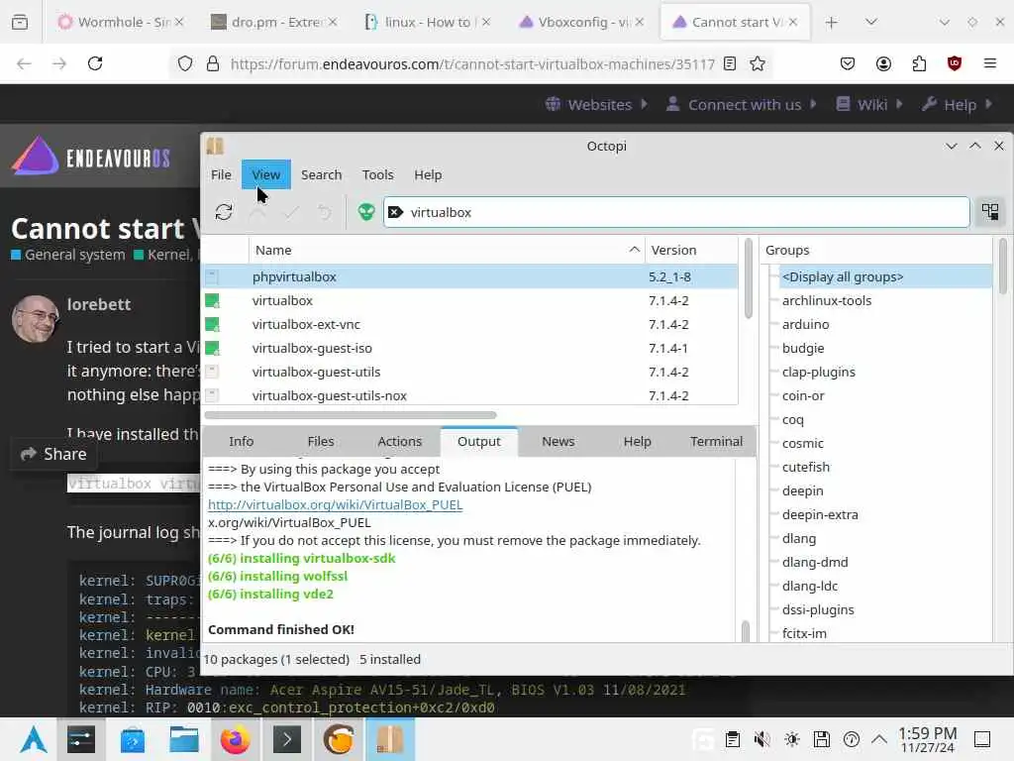1014x761 pixels.
Task: Select the cosmic group
Action: [x=802, y=443]
